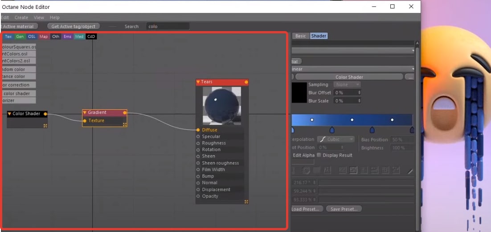Click the Sheen roughness input pin
This screenshot has width=491, height=232.
coord(198,163)
